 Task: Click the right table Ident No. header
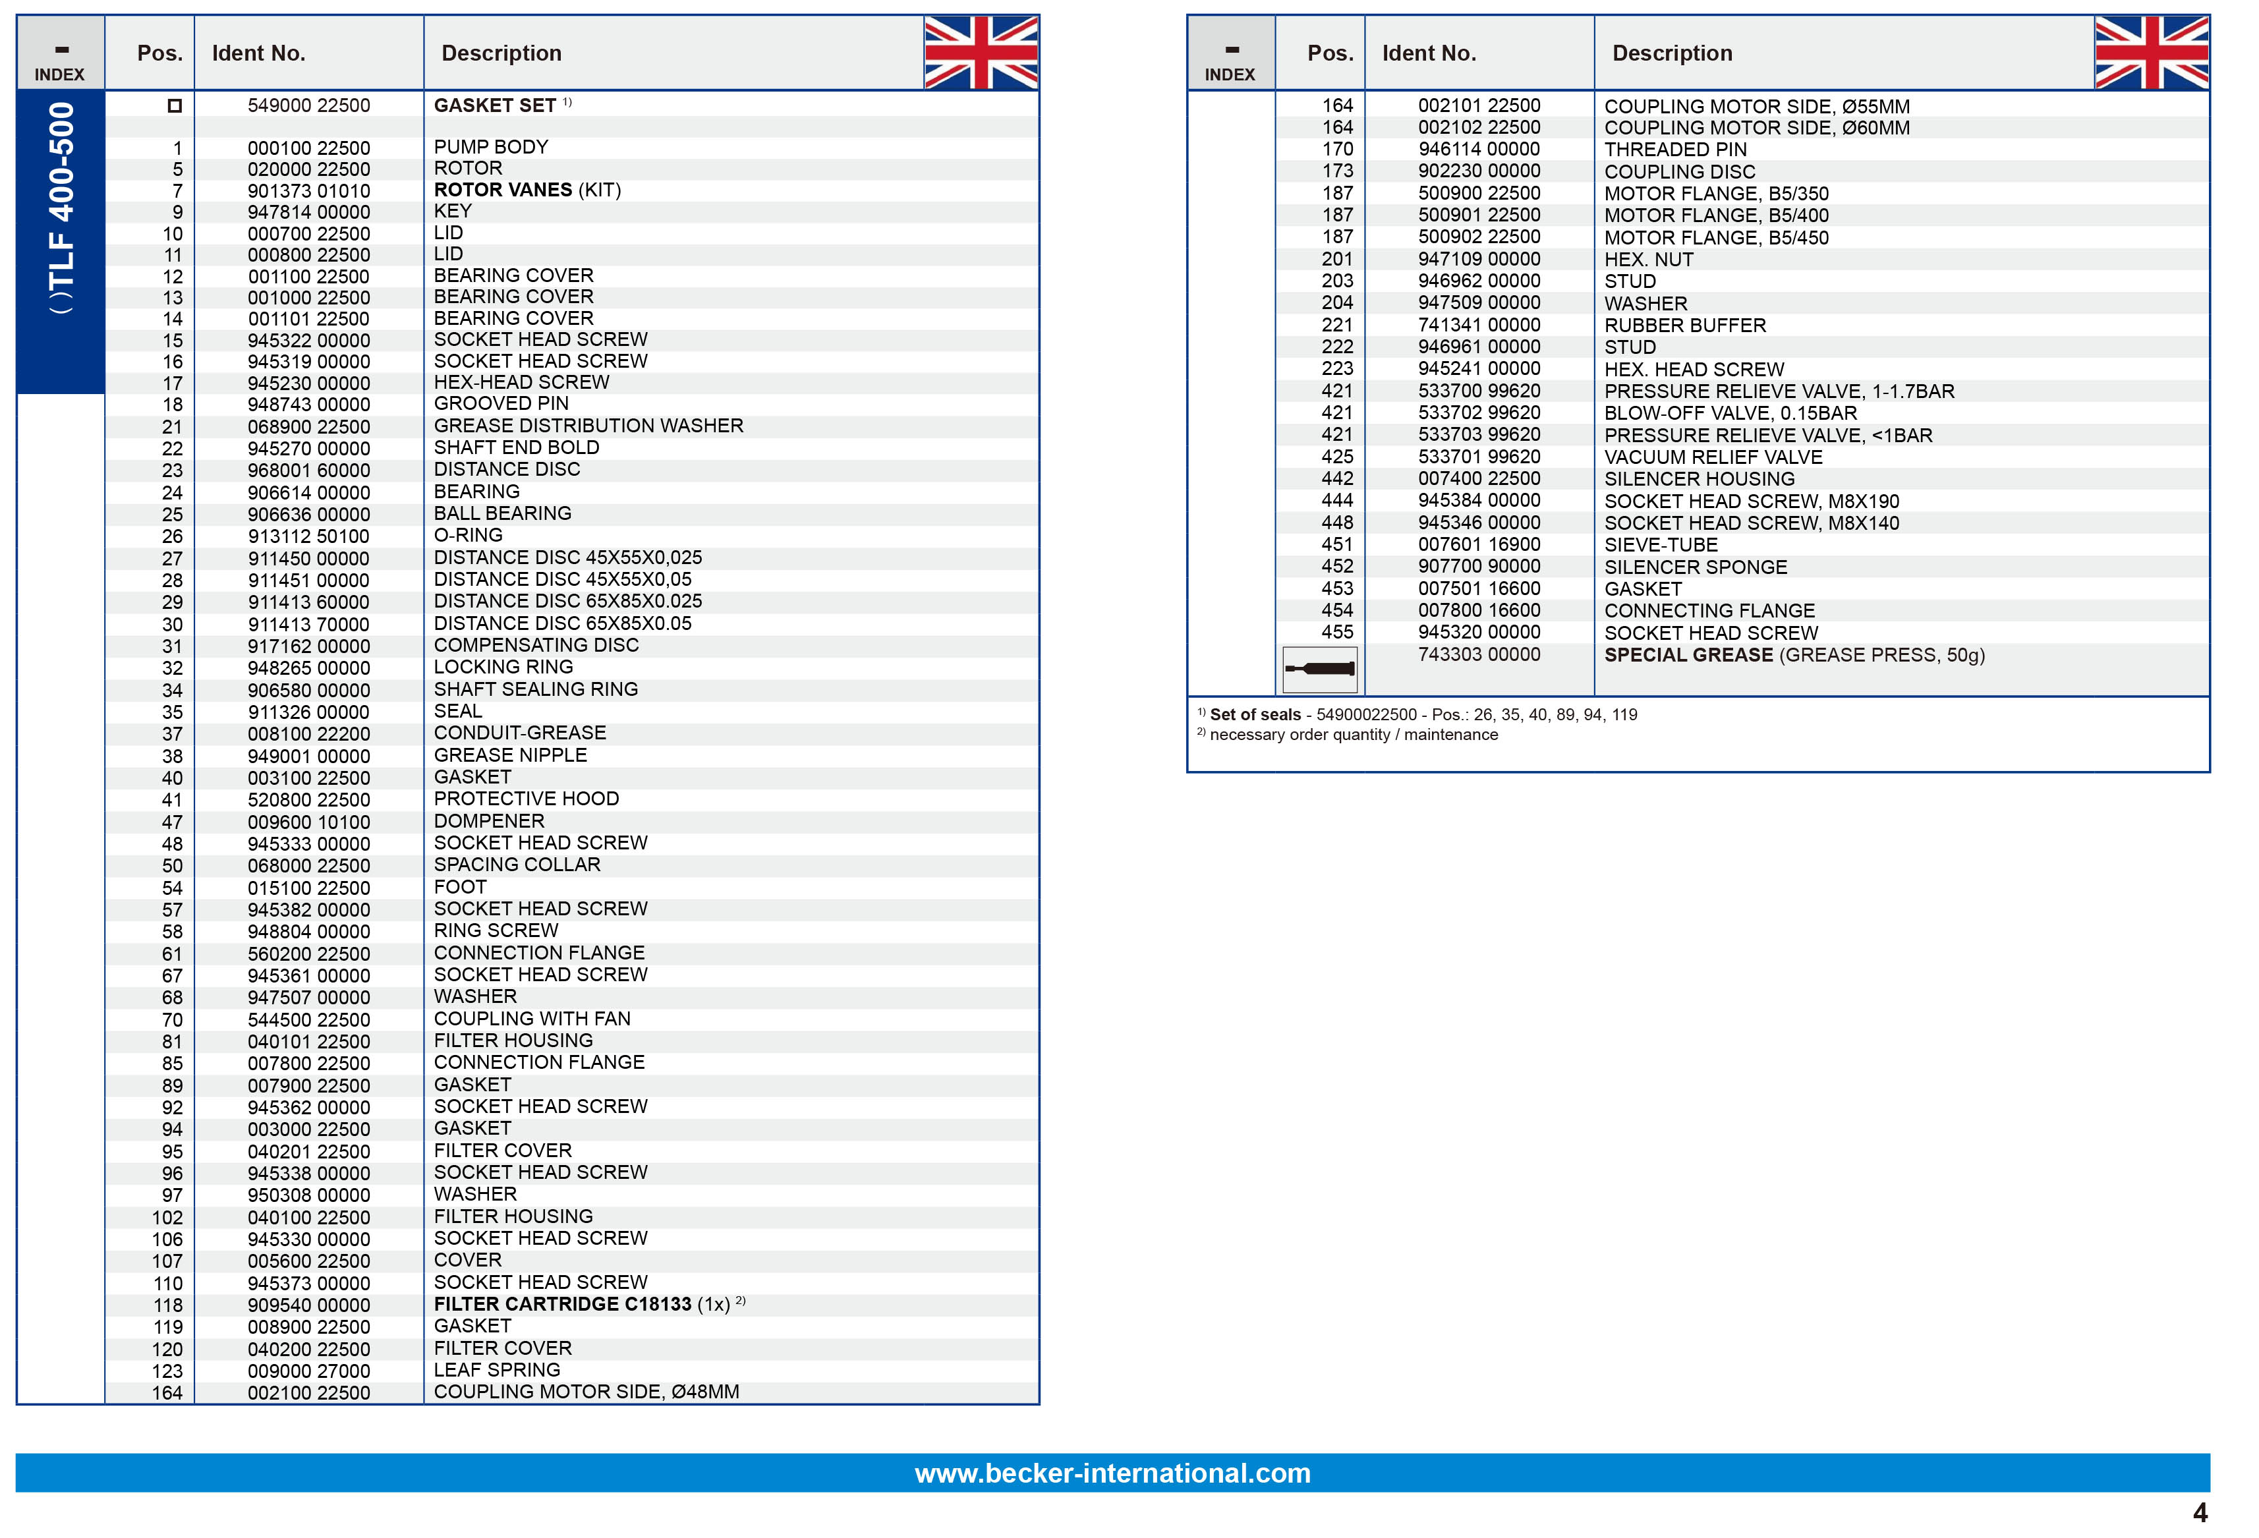click(1429, 53)
